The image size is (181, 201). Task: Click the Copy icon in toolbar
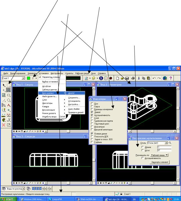point(144,78)
